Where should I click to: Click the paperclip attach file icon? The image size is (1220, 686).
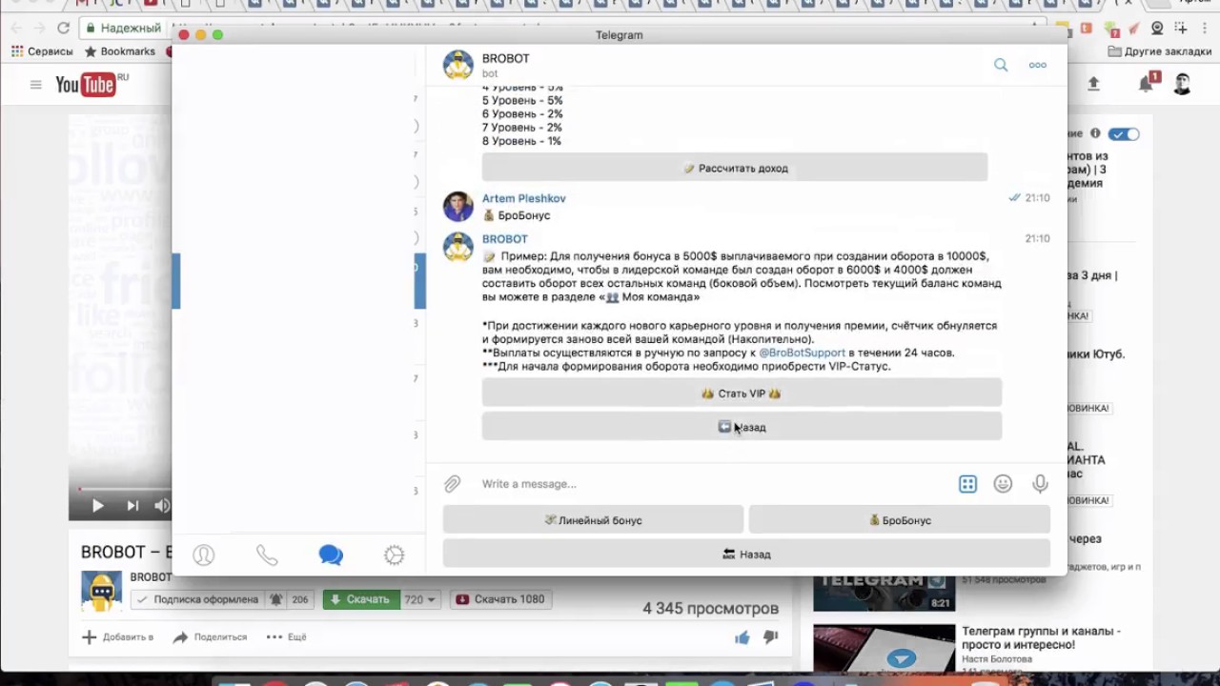pos(453,484)
